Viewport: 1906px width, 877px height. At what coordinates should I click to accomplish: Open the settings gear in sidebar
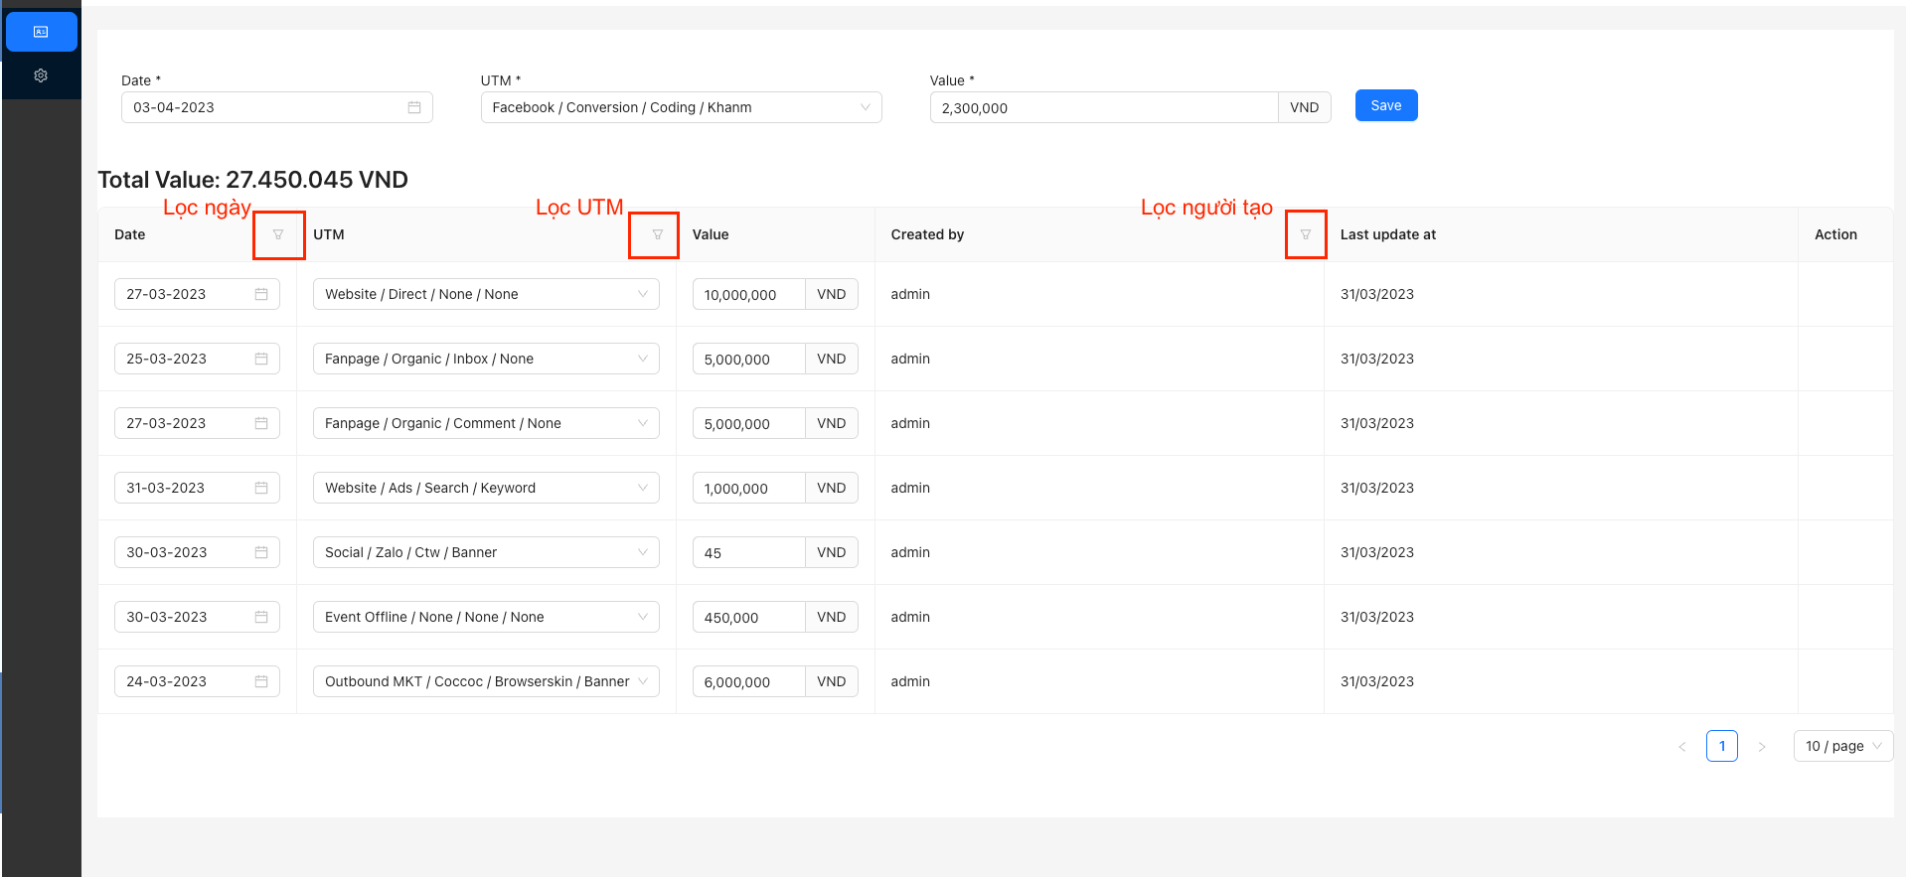point(41,75)
